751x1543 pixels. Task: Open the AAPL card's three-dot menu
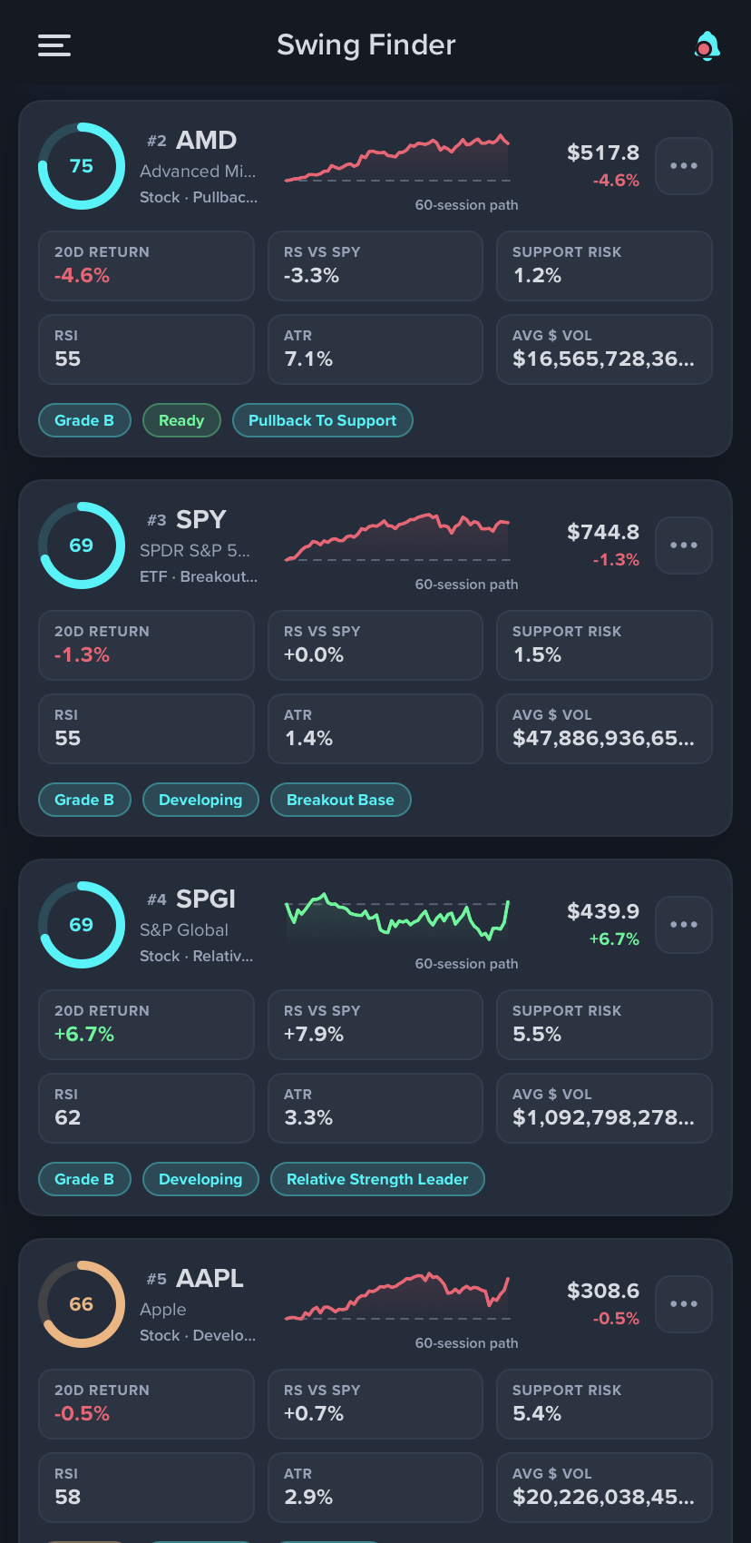click(x=684, y=1304)
